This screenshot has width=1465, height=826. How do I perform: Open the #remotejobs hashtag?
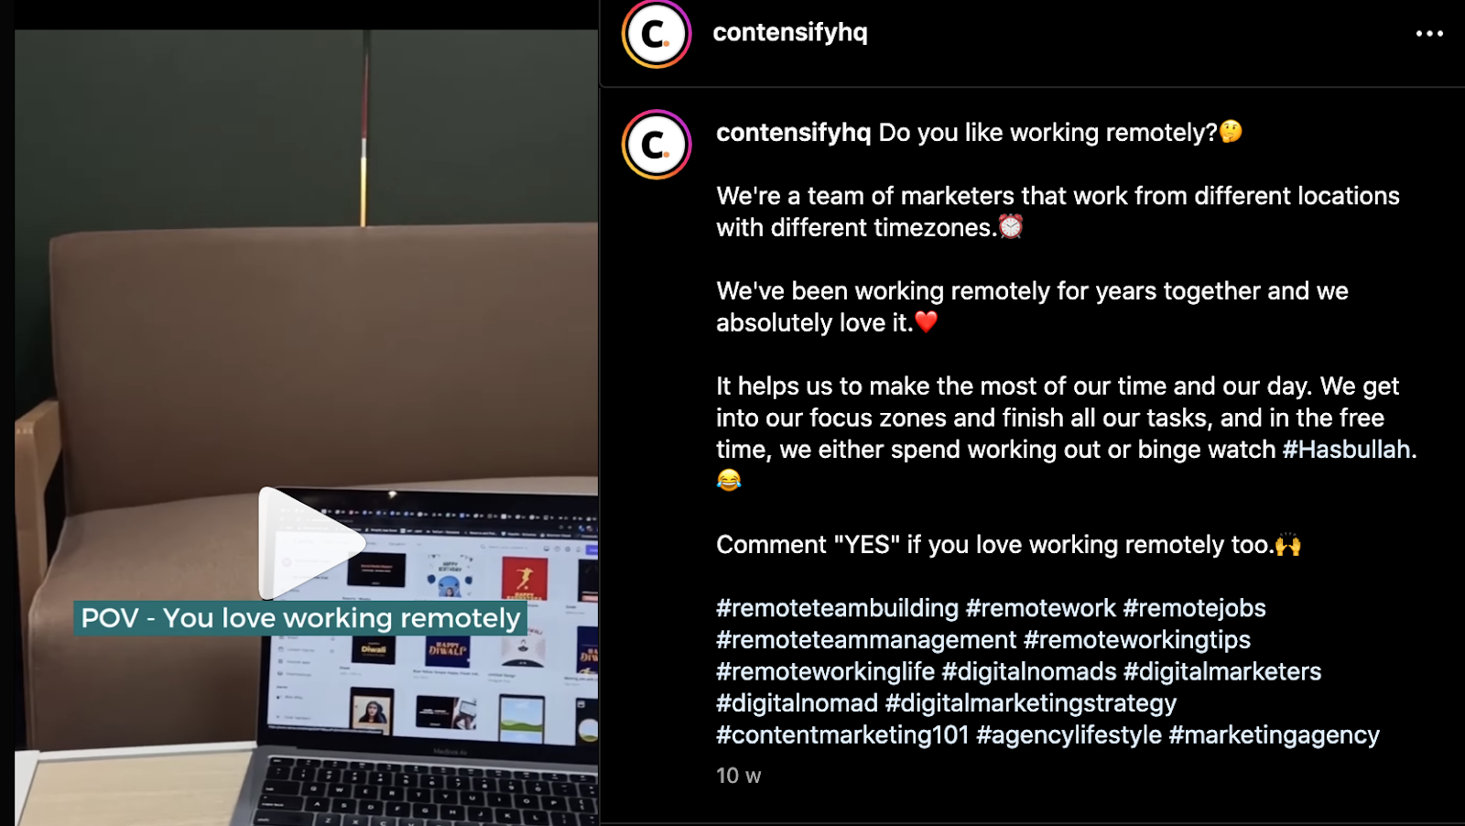(1195, 608)
